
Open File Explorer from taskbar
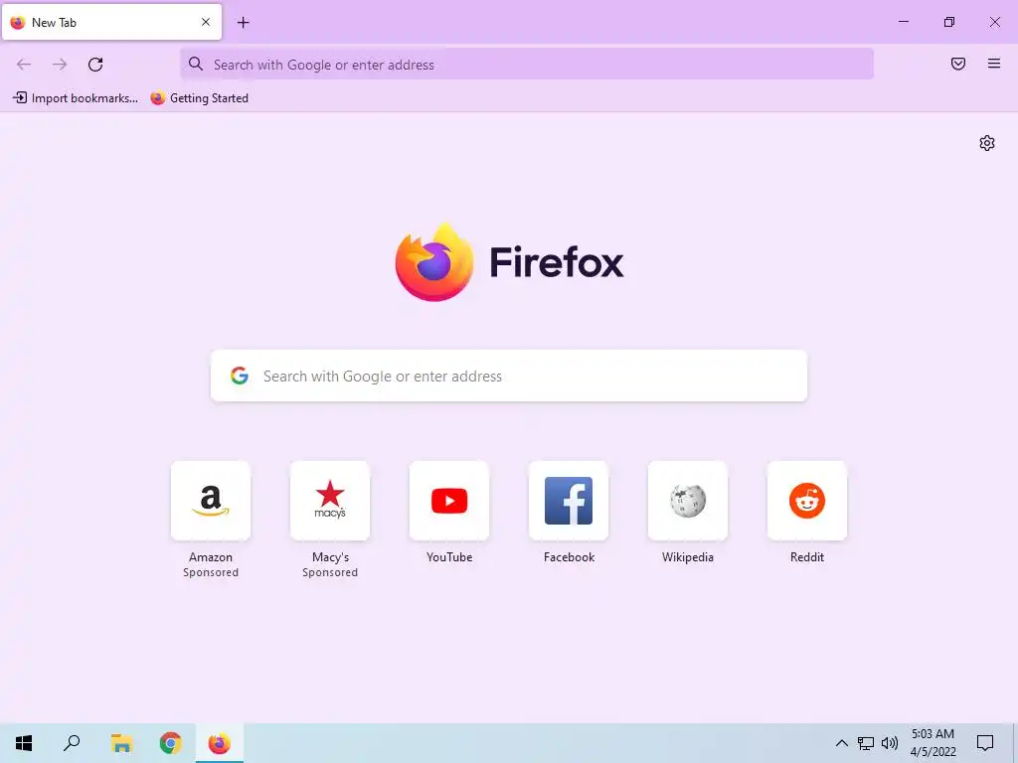121,743
